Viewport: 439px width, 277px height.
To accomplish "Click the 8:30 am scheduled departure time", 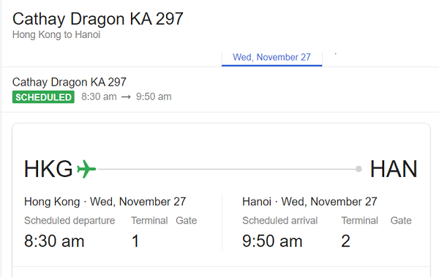I will 54,241.
